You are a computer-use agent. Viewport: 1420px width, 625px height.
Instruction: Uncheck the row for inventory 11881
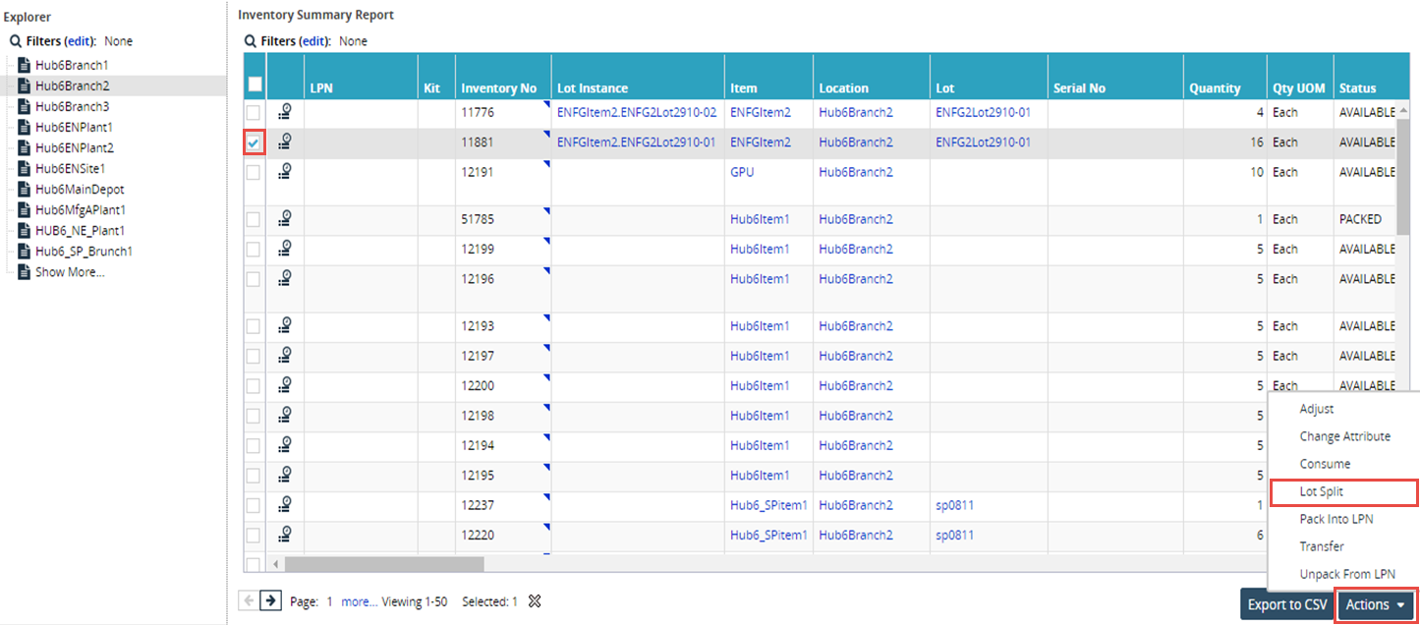tap(254, 143)
